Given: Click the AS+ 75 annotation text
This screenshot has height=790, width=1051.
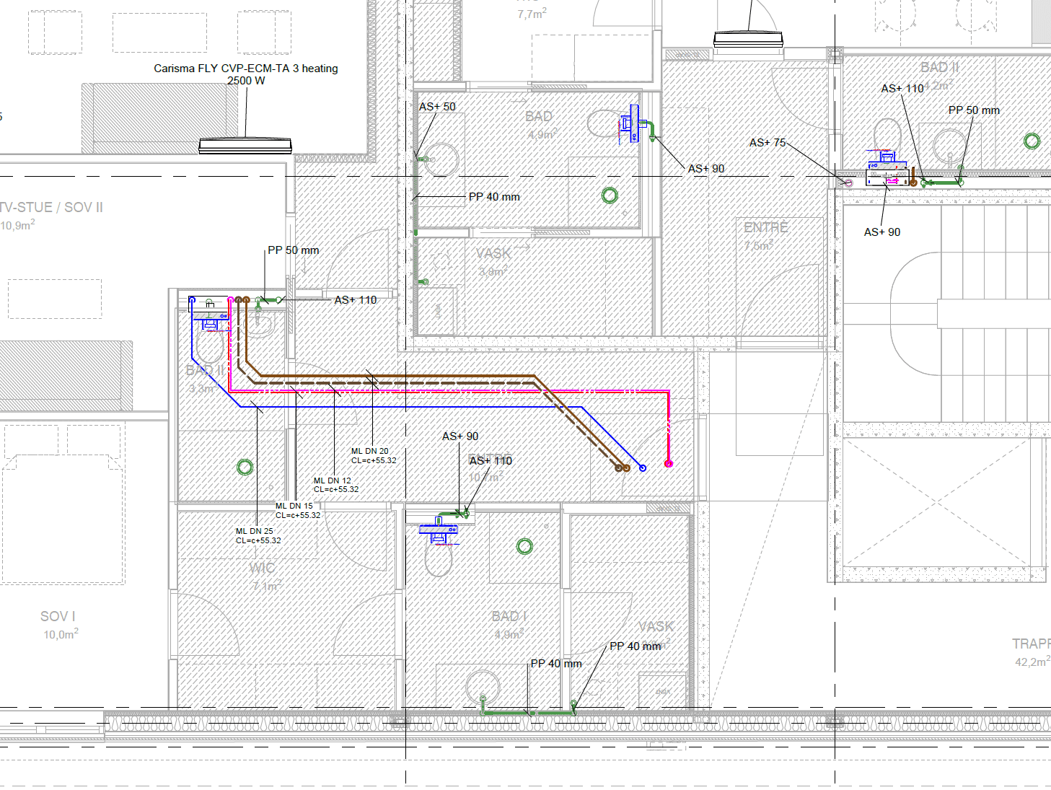Looking at the screenshot, I should tap(767, 143).
